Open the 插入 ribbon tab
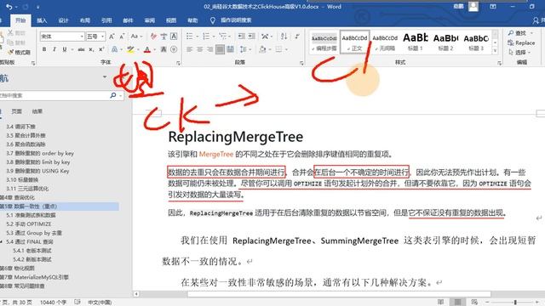Image resolution: width=545 pixels, height=306 pixels. 42,20
